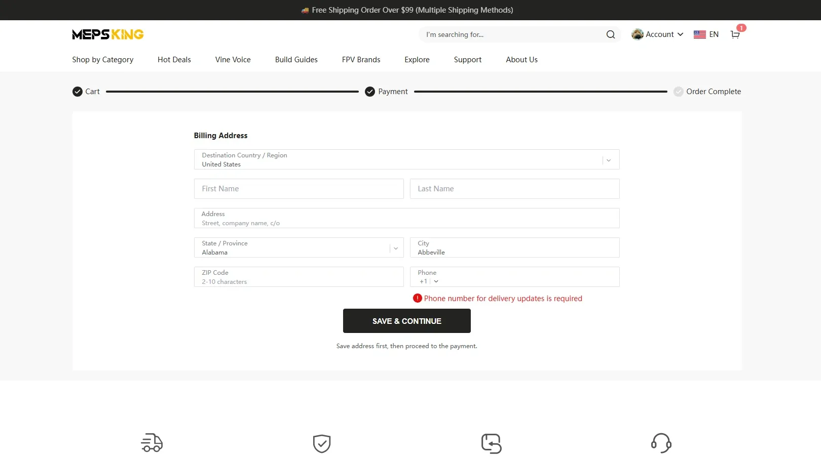Click the completed Cart step checkmark
Image resolution: width=821 pixels, height=461 pixels.
(x=77, y=92)
